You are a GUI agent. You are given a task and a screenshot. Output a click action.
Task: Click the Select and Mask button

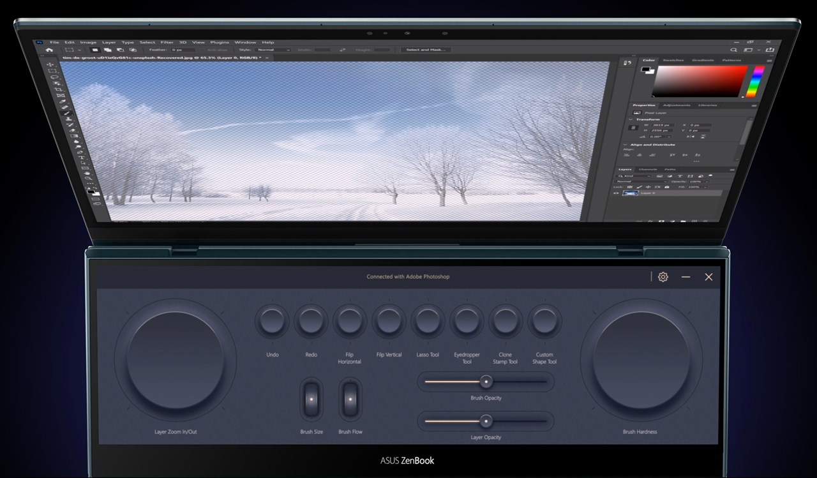click(x=426, y=50)
